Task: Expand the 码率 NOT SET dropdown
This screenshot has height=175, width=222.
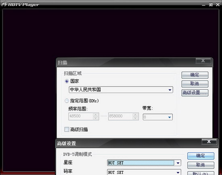Action: coord(144,172)
